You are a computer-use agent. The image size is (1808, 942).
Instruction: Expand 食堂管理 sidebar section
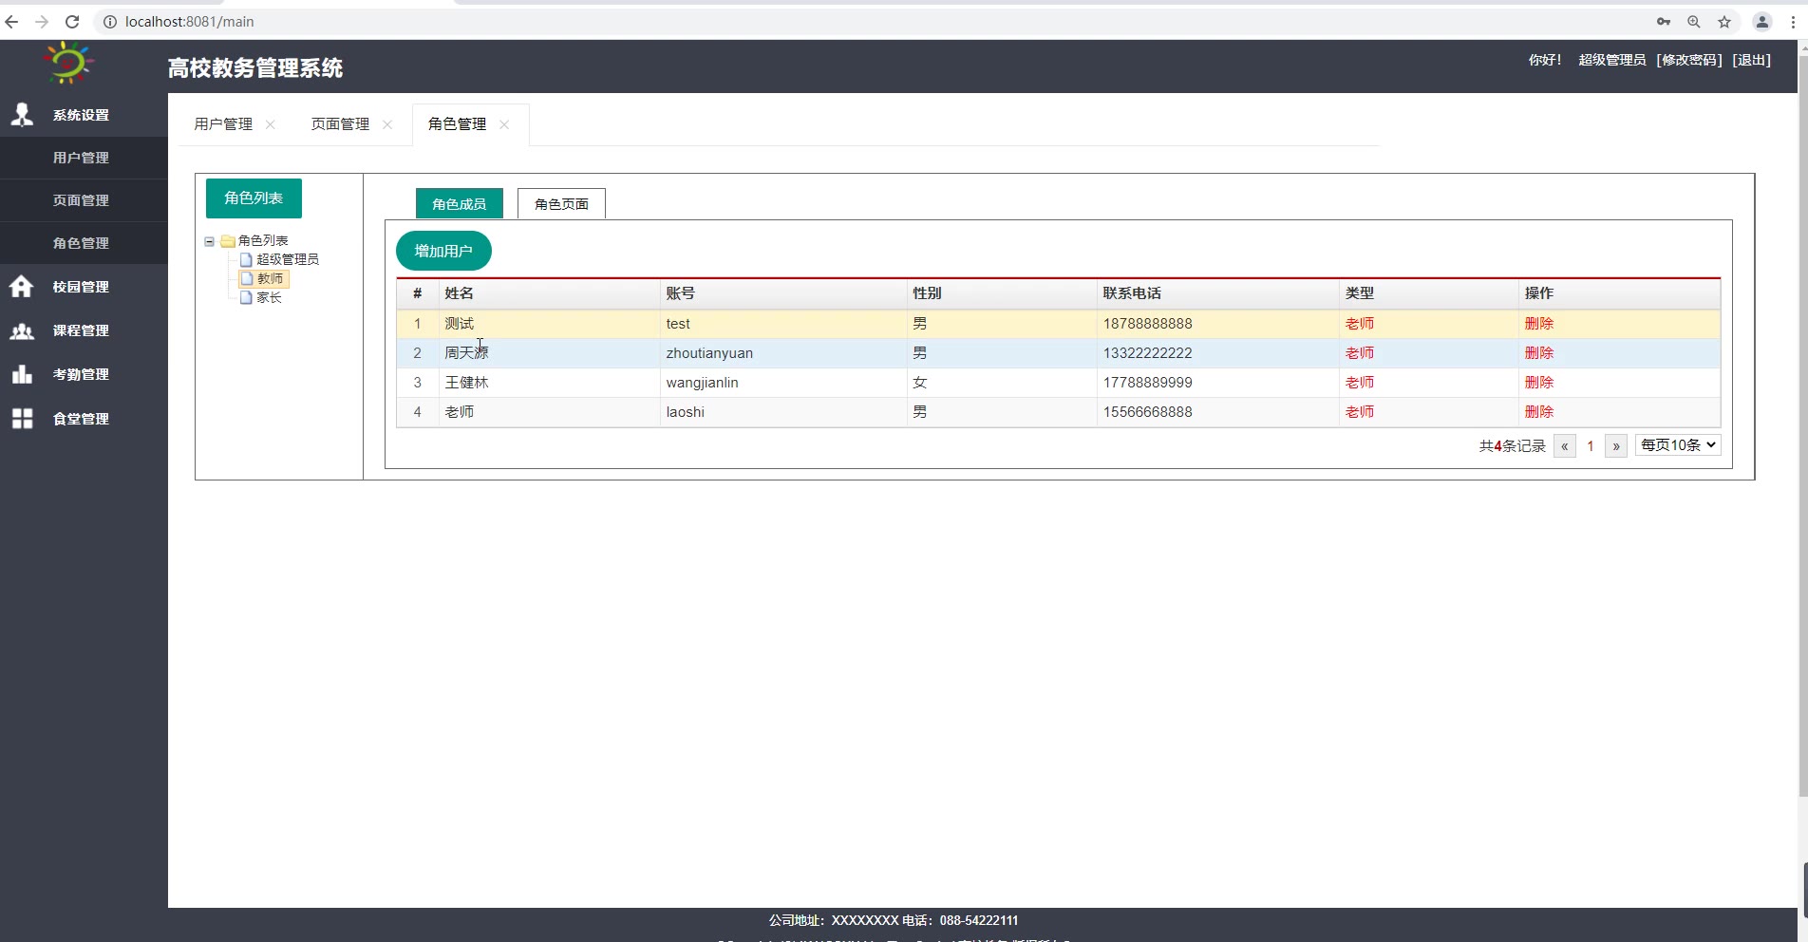click(84, 419)
